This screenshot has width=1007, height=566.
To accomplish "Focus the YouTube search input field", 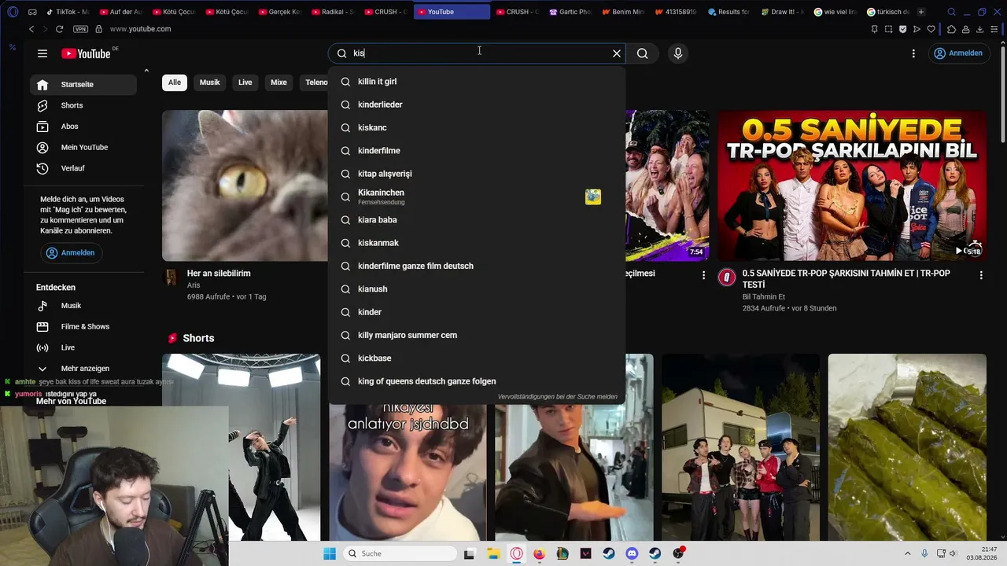I will click(x=477, y=53).
